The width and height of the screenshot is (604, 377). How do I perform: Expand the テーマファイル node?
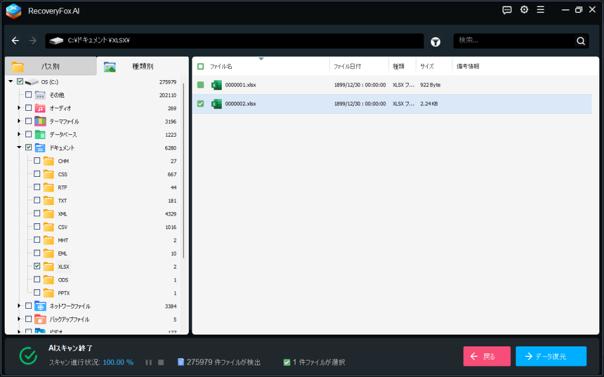19,121
